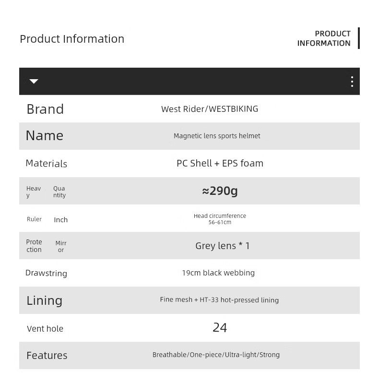Click "Fine mesh + HT-33 hot-pressed lining" text
379x383 pixels.
click(x=219, y=300)
